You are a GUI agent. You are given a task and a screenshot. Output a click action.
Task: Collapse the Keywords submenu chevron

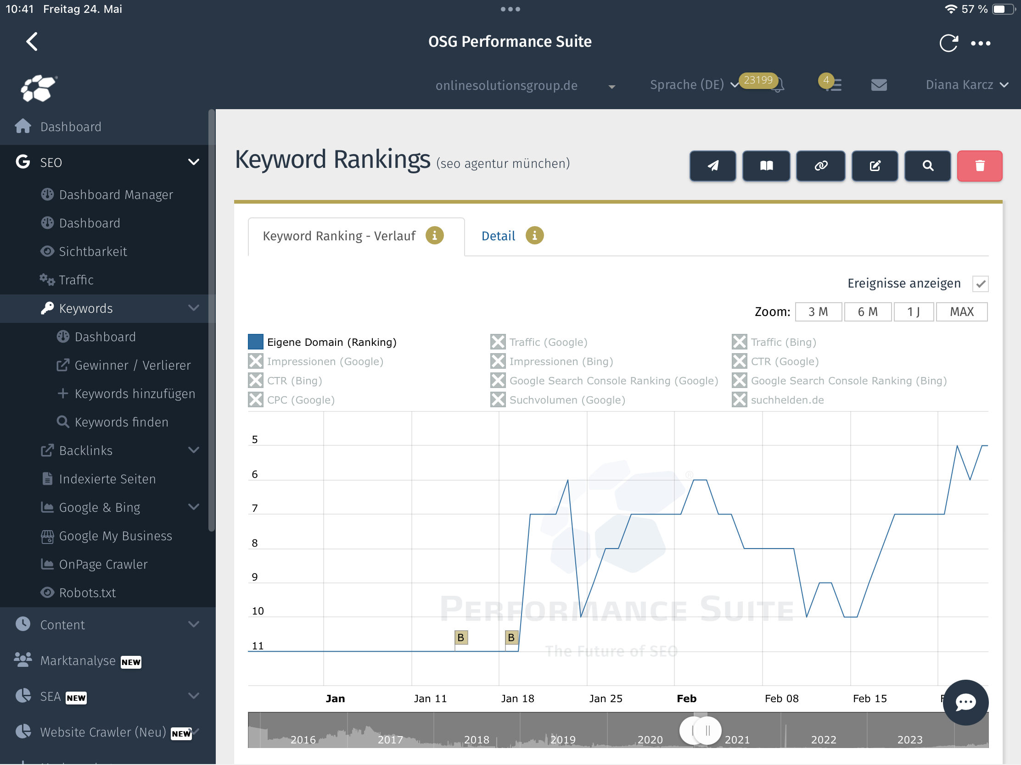[194, 308]
